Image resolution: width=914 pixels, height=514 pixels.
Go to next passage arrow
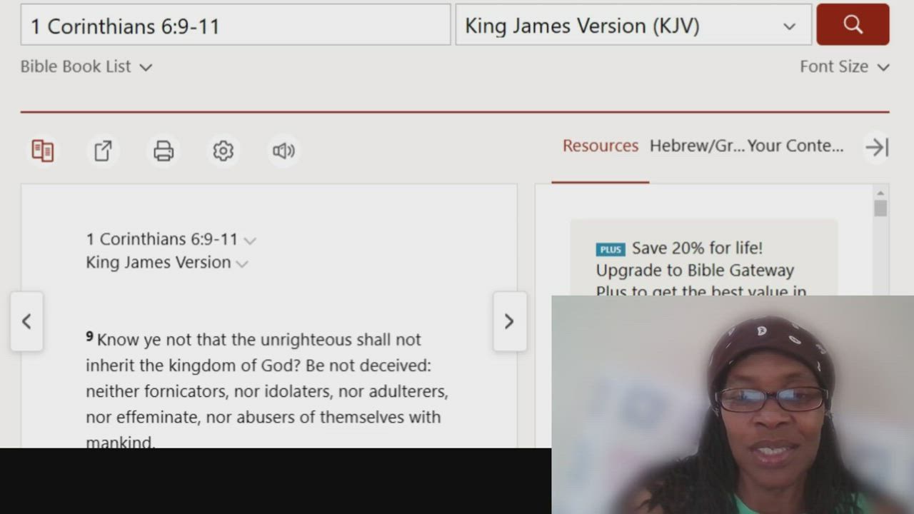509,321
